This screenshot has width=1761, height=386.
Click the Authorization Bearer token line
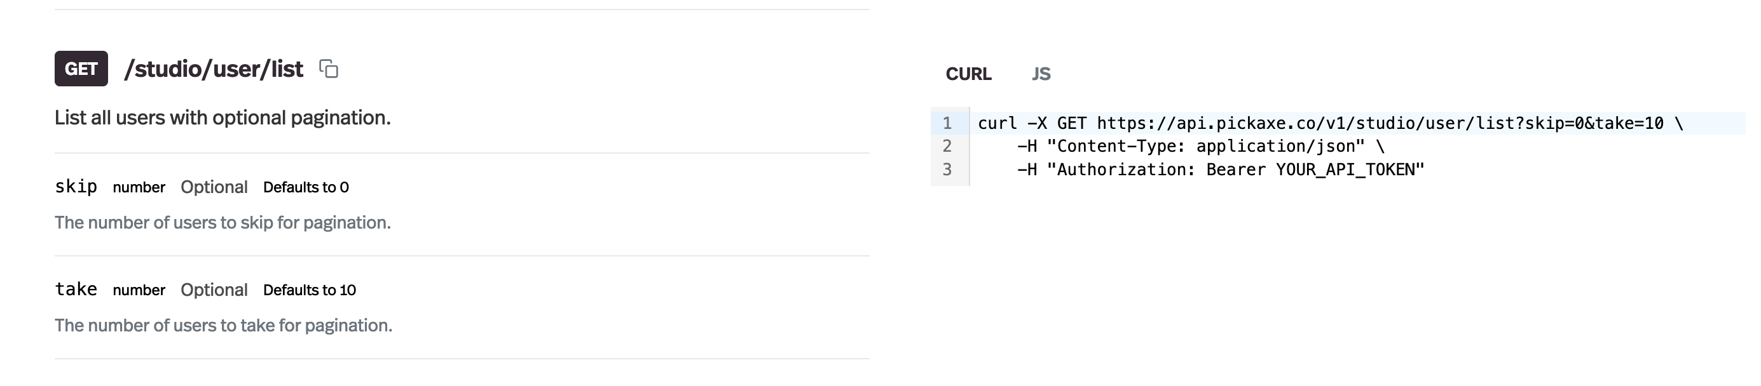coord(1220,170)
